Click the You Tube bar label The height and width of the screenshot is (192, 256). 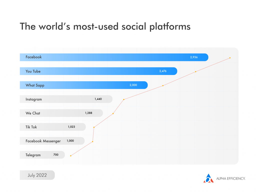point(33,71)
